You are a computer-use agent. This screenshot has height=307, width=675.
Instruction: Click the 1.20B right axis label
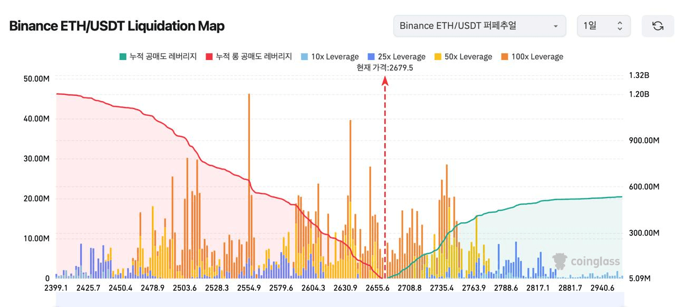pyautogui.click(x=639, y=94)
